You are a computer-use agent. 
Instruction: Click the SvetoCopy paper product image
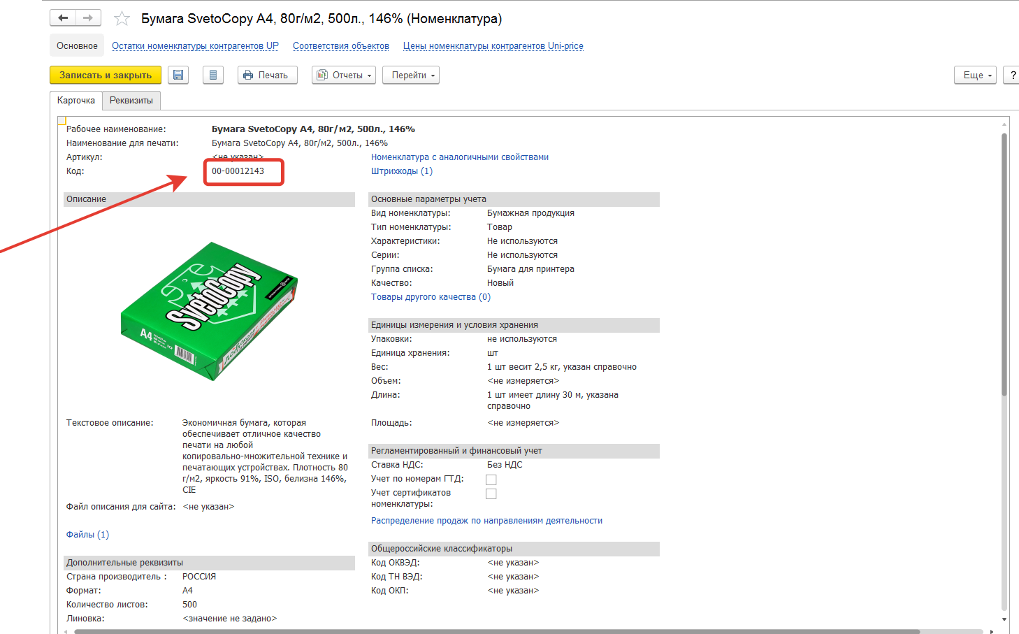(x=210, y=310)
